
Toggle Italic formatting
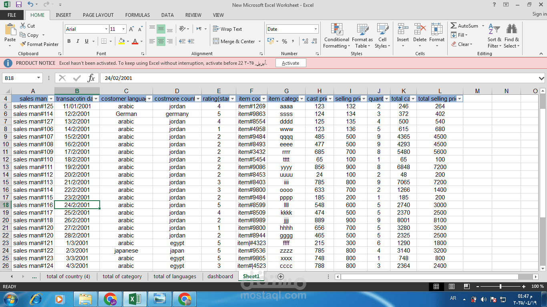coord(78,41)
